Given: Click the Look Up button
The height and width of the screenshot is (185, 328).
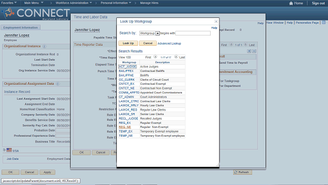Looking at the screenshot, I should [128, 43].
